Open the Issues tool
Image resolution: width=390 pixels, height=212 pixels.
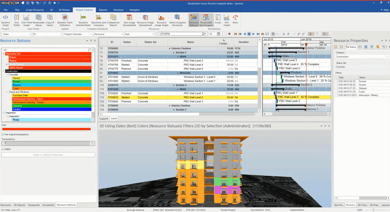[218, 19]
